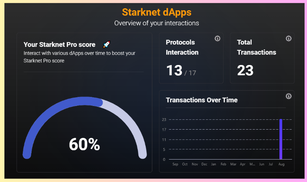Select the Starknet dApps heading
Image resolution: width=307 pixels, height=182 pixels.
[157, 12]
